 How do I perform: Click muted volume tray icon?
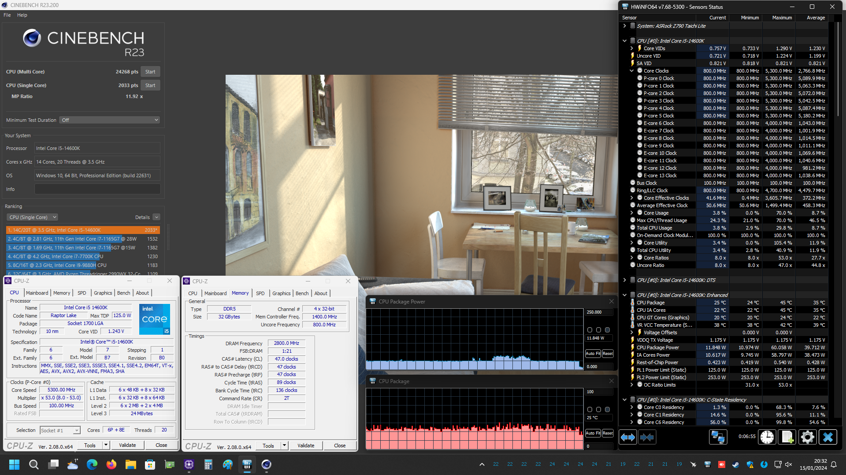click(x=789, y=464)
